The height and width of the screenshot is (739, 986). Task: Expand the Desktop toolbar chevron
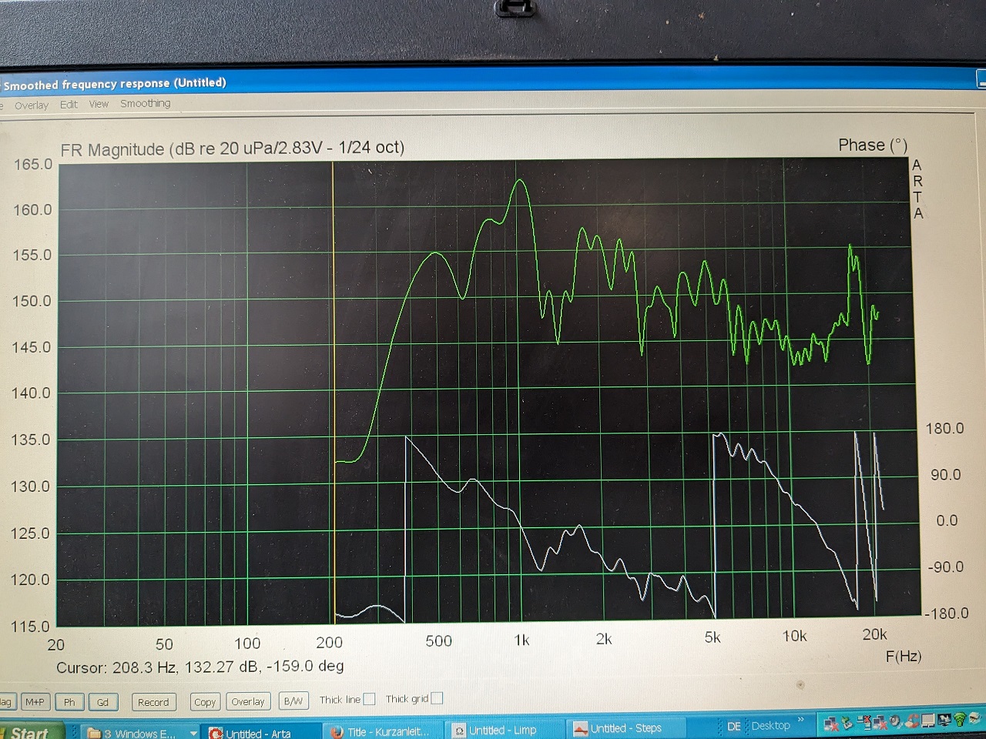click(800, 721)
